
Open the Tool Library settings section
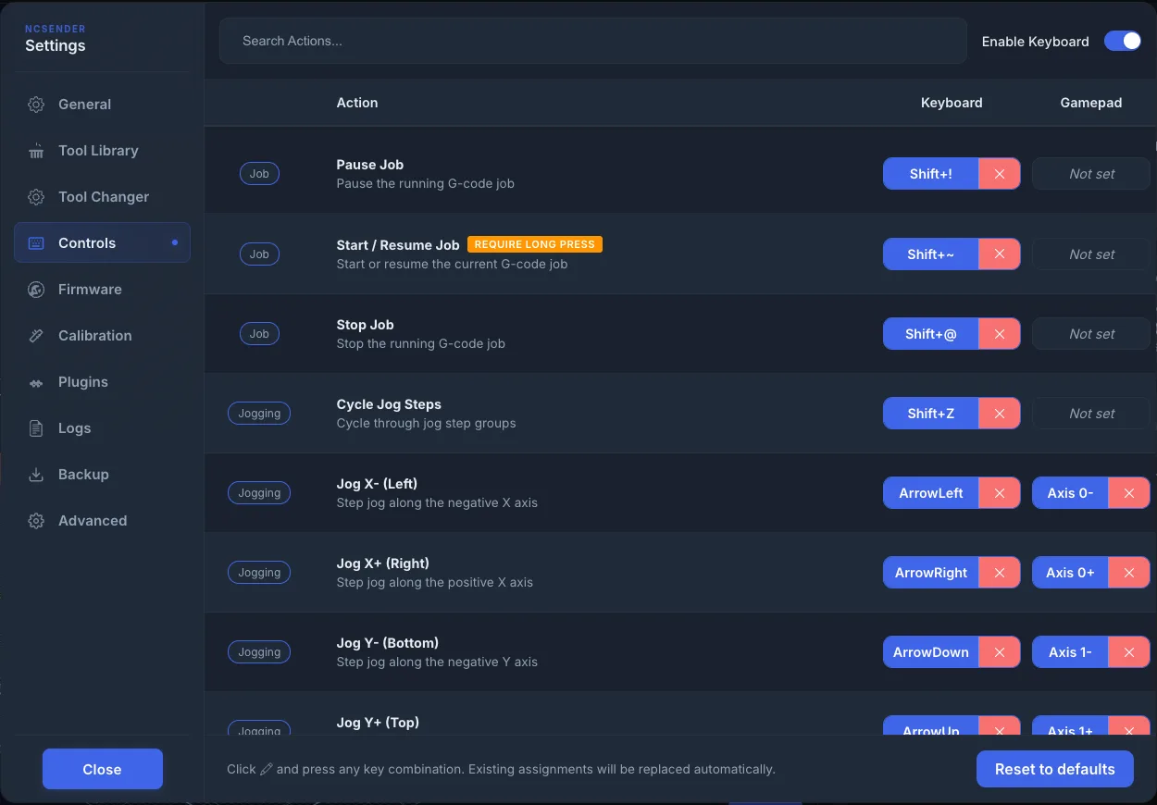pos(102,151)
